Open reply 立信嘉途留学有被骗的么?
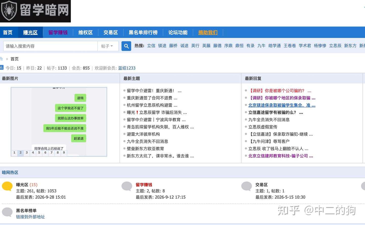365x225 pixels. pos(276,112)
